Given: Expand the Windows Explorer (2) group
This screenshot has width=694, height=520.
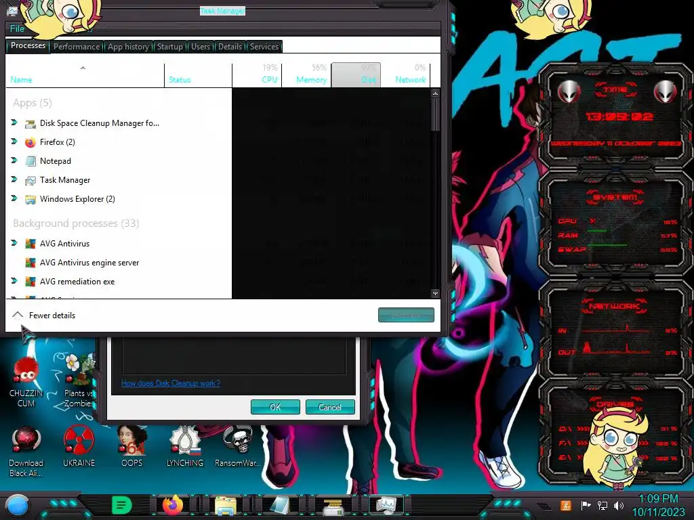Looking at the screenshot, I should (x=14, y=198).
